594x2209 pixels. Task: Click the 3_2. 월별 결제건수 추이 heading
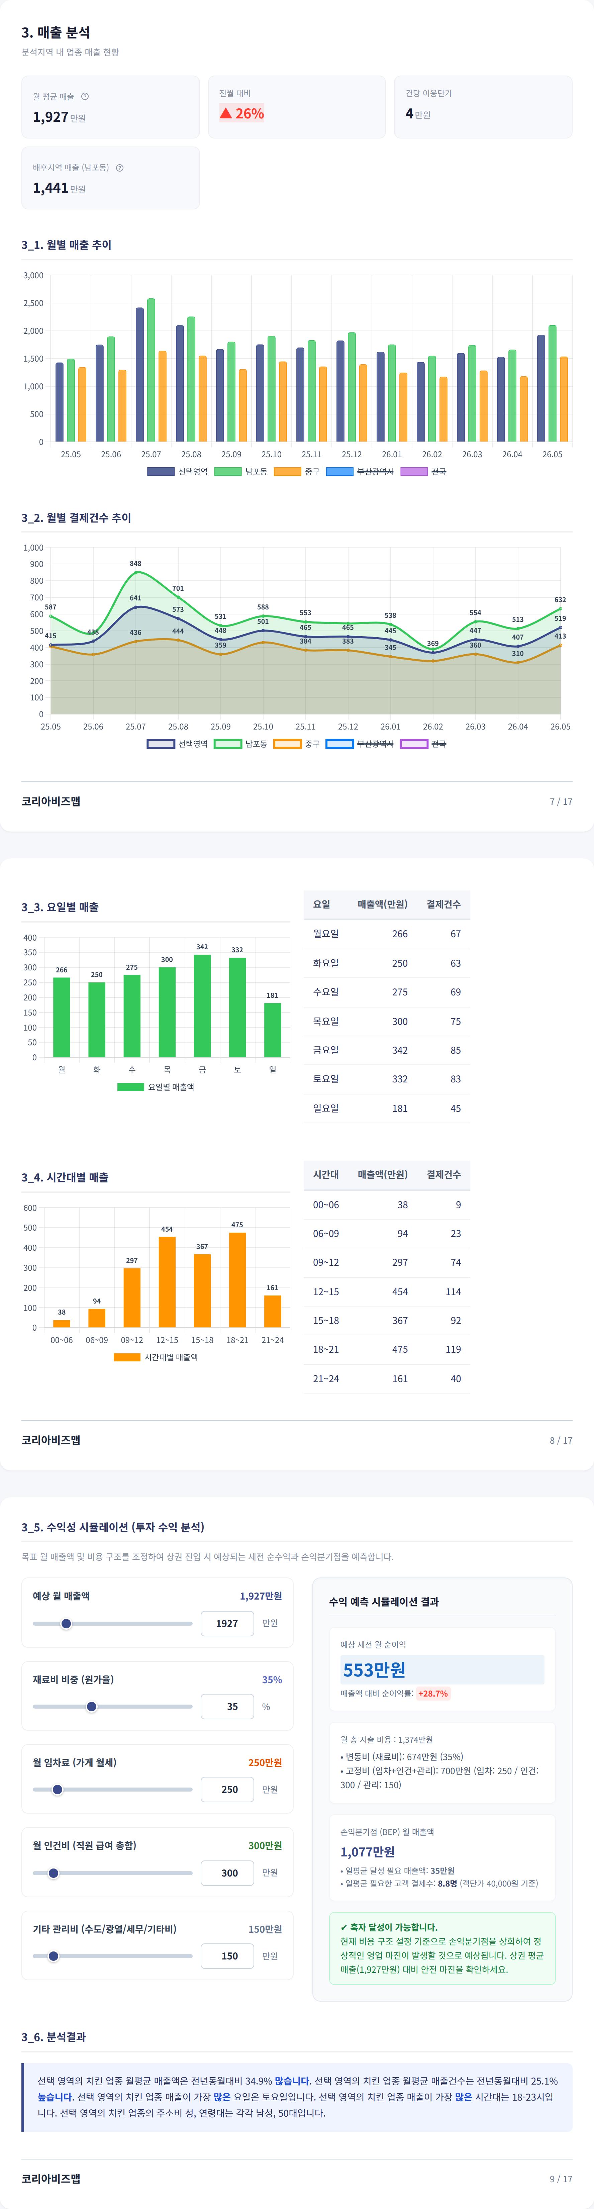pyautogui.click(x=76, y=518)
